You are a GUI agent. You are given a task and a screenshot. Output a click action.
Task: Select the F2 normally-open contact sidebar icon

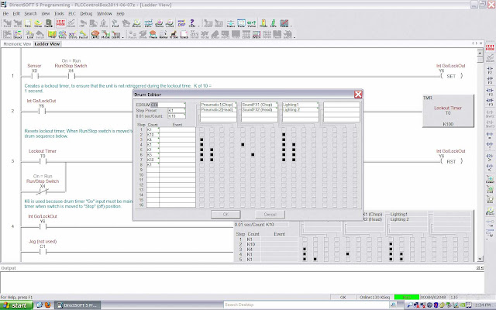[x=490, y=71]
